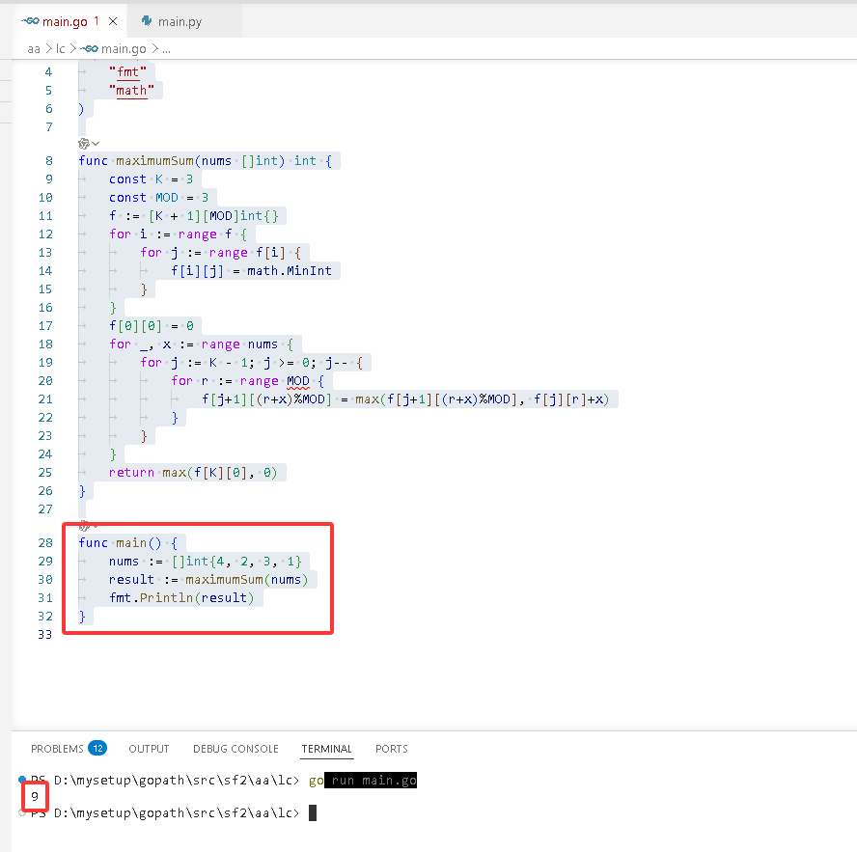
Task: Click math.MinInt on line 14
Action: (x=290, y=270)
